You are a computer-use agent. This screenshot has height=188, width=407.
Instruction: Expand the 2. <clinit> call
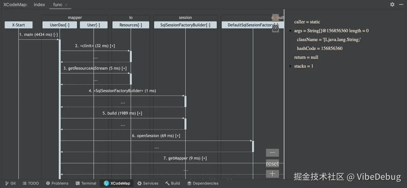click(x=112, y=46)
